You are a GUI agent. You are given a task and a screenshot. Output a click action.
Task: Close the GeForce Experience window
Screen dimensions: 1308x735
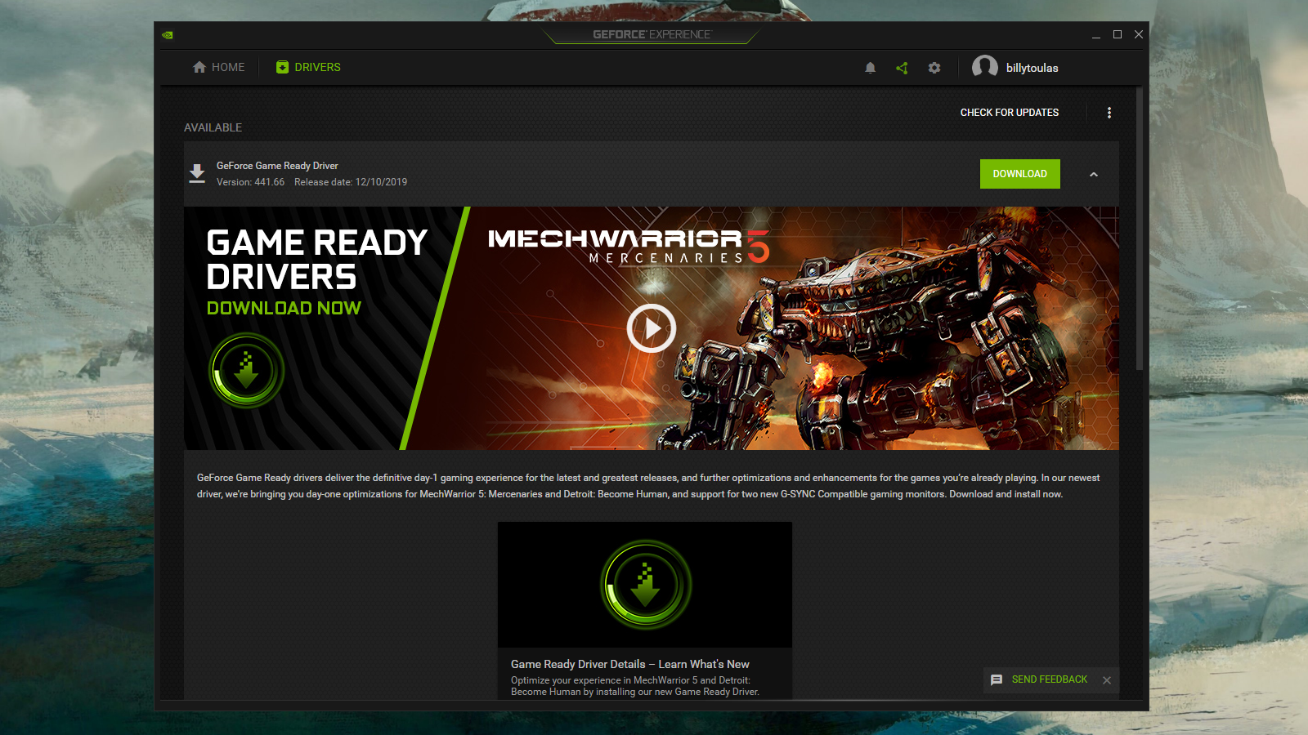pyautogui.click(x=1139, y=34)
